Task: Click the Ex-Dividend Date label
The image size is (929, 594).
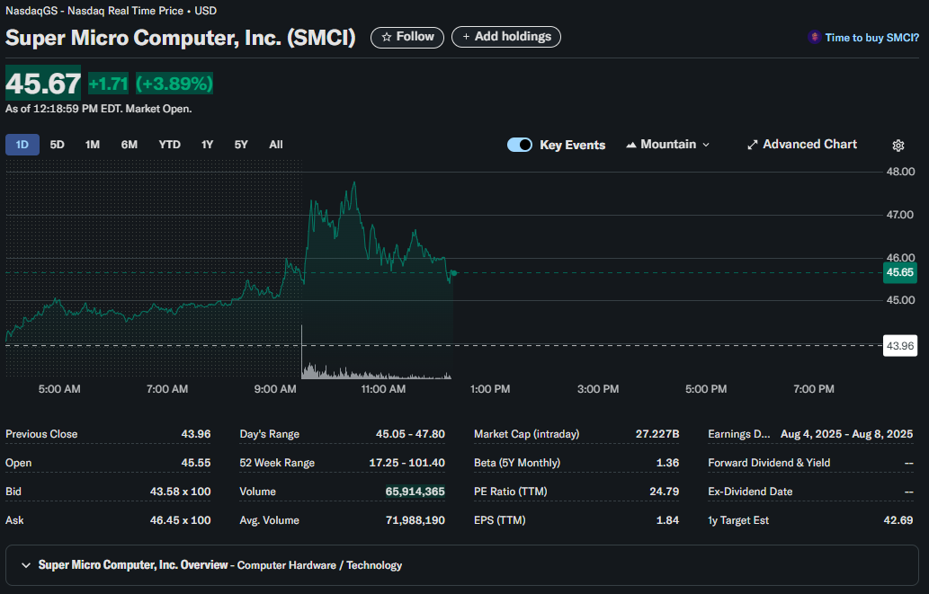Action: 750,492
